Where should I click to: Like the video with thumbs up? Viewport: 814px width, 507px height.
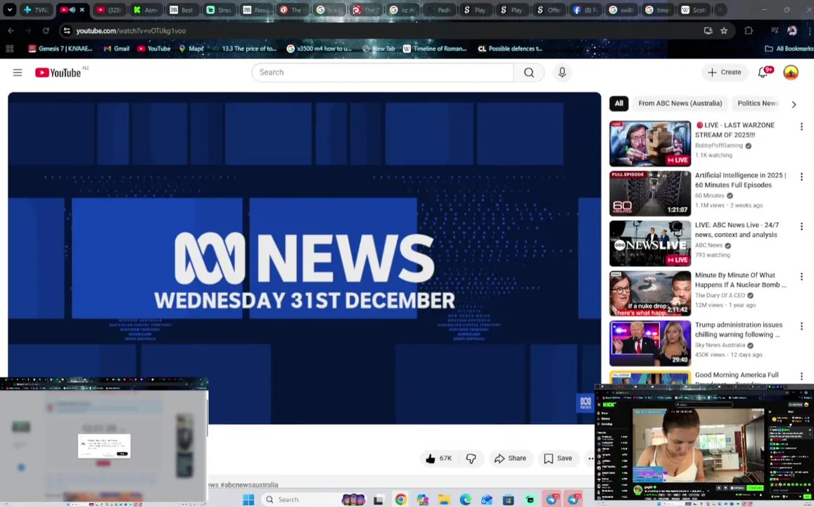[439, 458]
